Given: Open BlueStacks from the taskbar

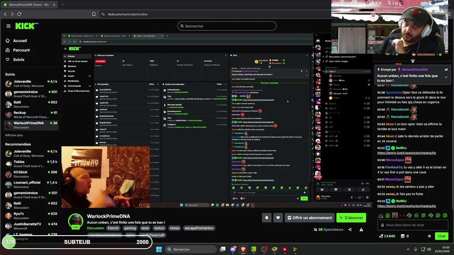Looking at the screenshot, I should click(x=274, y=249).
